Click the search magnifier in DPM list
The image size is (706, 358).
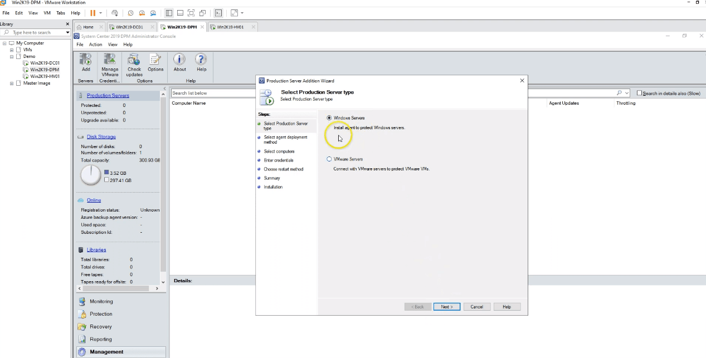click(x=619, y=93)
